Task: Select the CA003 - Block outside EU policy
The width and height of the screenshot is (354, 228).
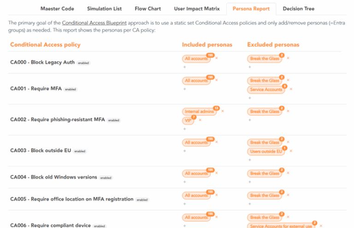Action: point(41,151)
